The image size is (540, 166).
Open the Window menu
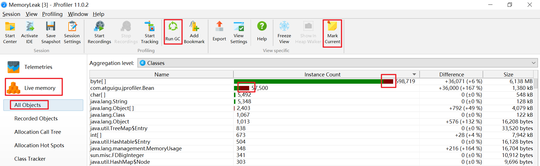[78, 14]
